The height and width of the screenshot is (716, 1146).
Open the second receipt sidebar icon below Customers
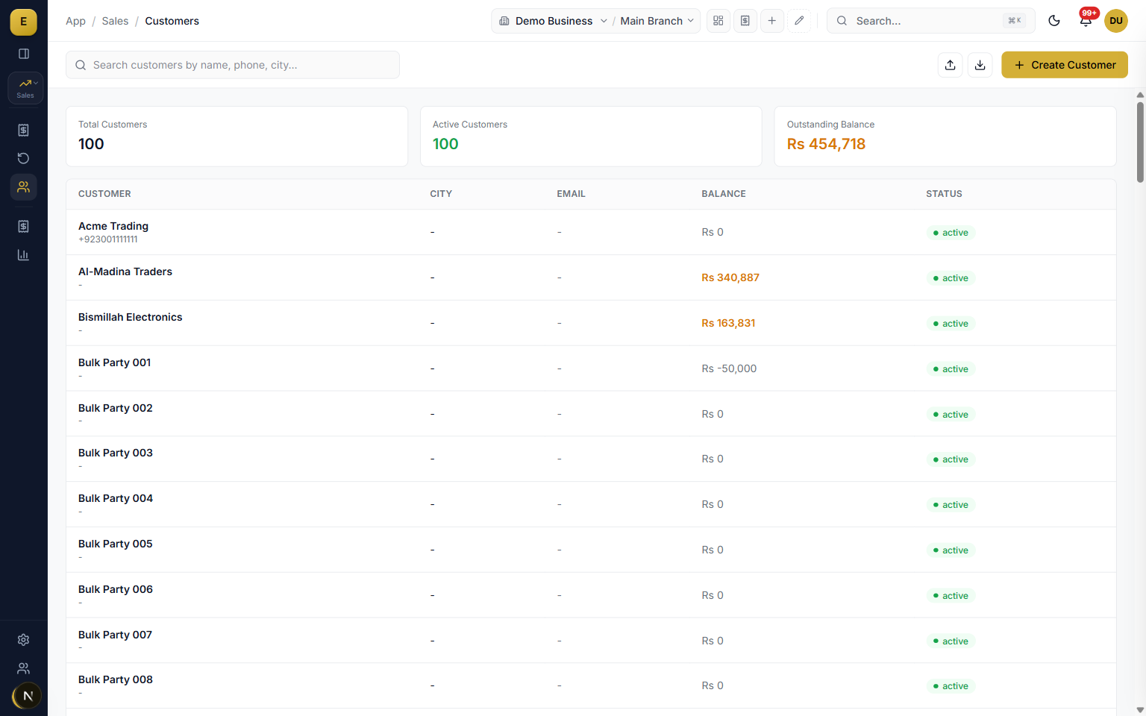click(x=24, y=226)
